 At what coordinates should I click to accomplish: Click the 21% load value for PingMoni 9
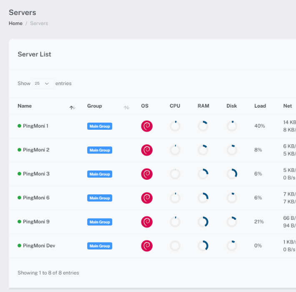(259, 222)
